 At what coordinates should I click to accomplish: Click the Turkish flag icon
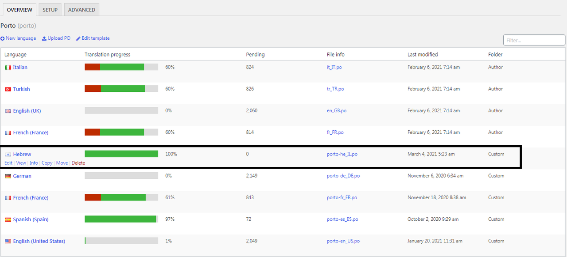pos(8,89)
